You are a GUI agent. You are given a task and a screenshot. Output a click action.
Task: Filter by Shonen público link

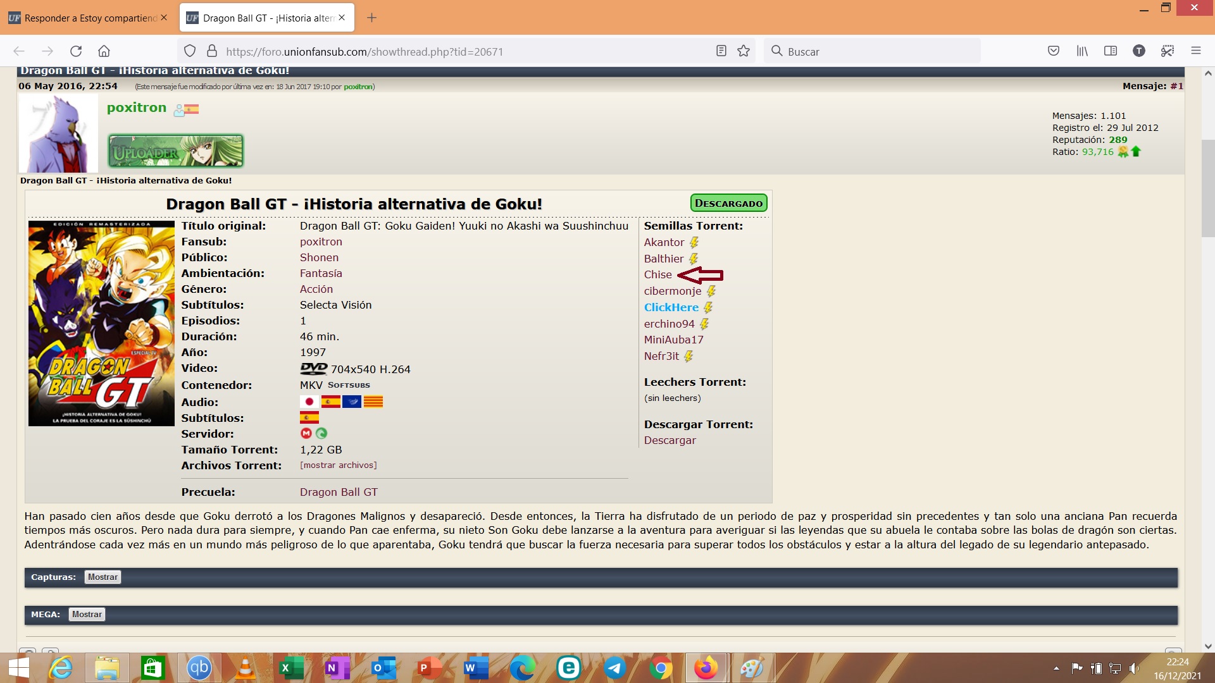(x=319, y=257)
